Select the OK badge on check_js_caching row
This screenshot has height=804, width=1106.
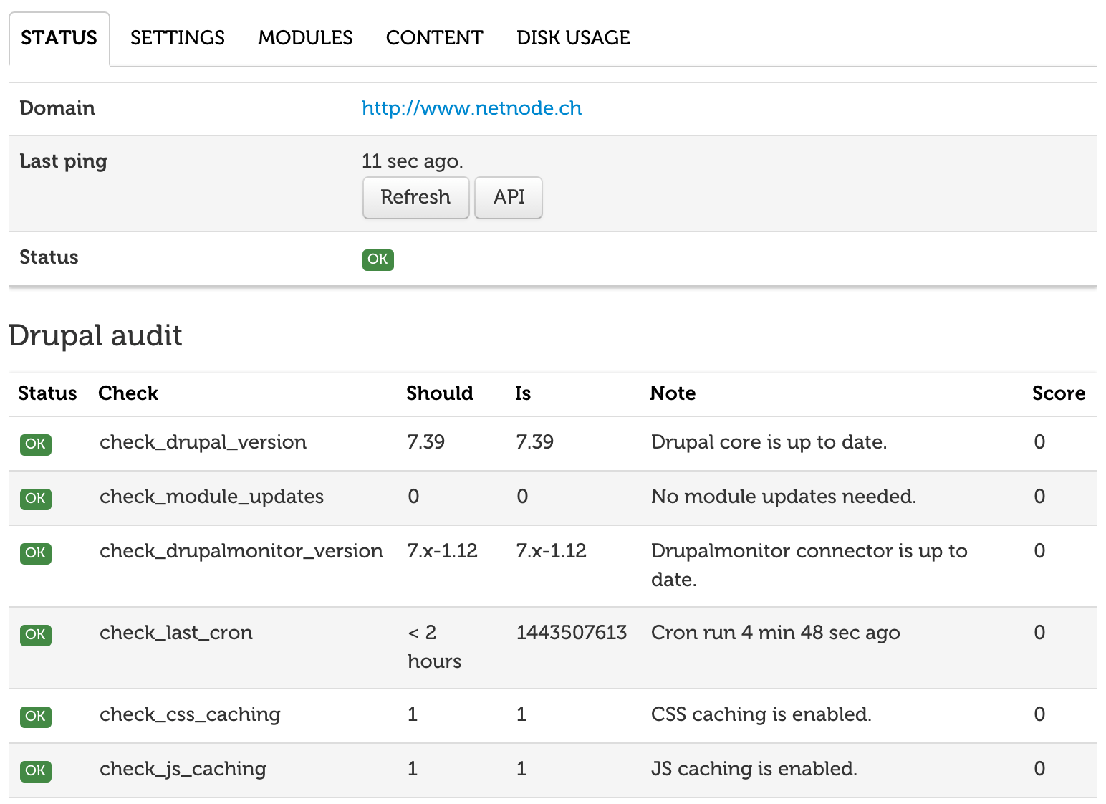pos(35,771)
